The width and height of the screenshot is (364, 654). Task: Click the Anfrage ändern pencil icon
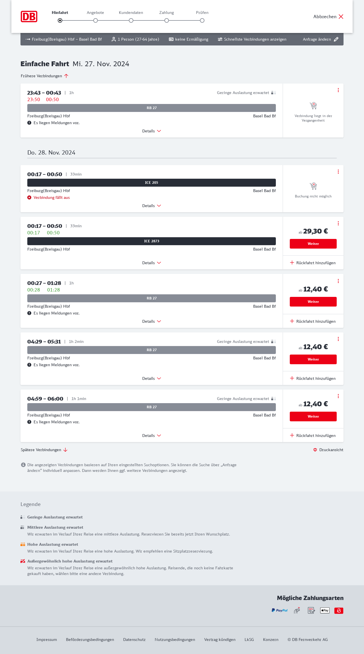[x=336, y=39]
